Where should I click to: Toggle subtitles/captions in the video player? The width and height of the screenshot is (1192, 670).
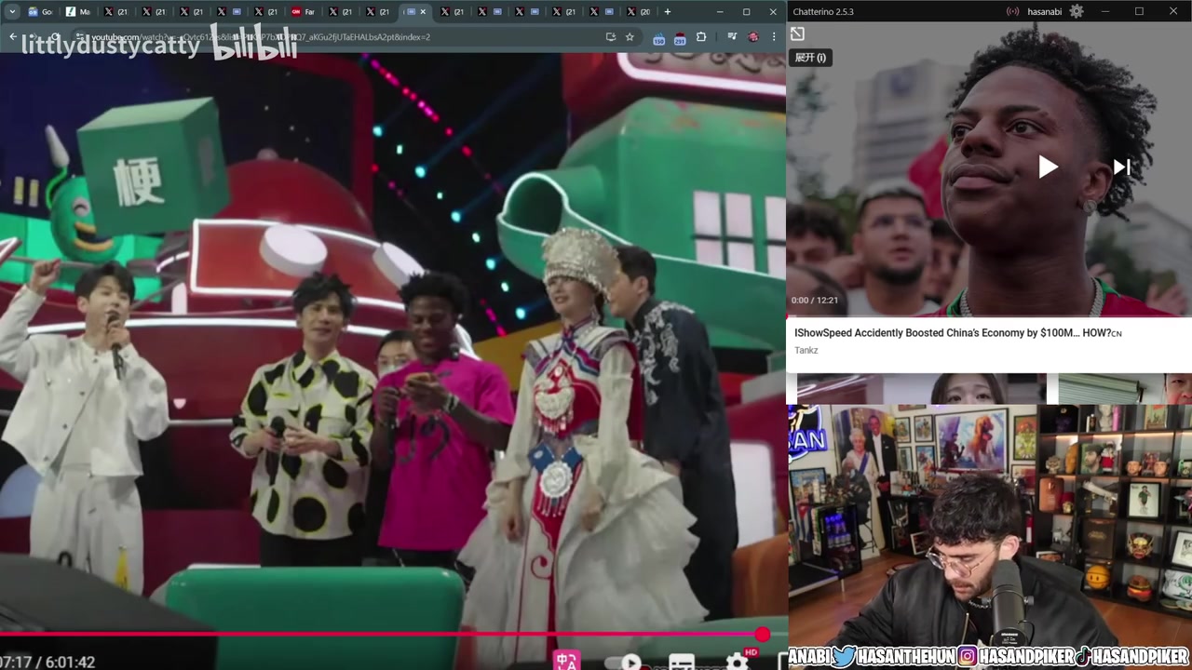(x=682, y=663)
